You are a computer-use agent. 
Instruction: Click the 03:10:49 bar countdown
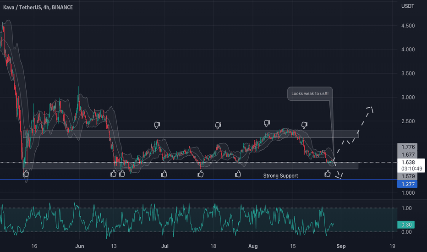coord(412,169)
